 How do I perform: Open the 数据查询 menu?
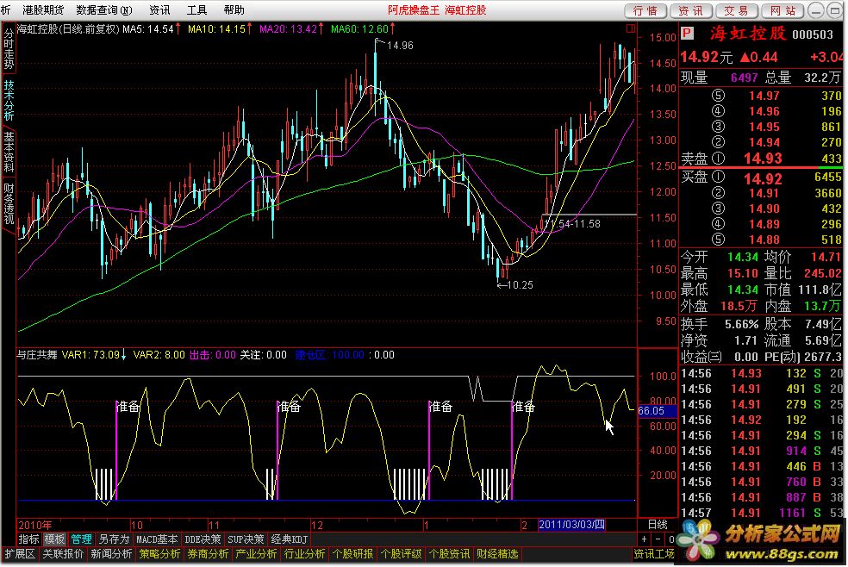(104, 9)
